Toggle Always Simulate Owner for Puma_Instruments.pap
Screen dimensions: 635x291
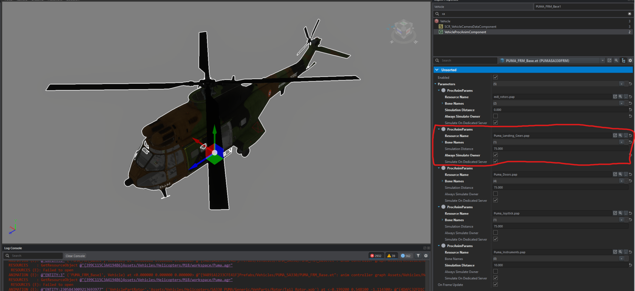coord(496,272)
